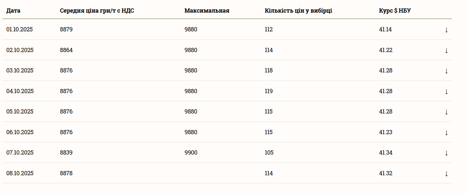Viewport: 468px width, 194px height.
Task: Click the sample count 119 cell
Action: coord(269,91)
